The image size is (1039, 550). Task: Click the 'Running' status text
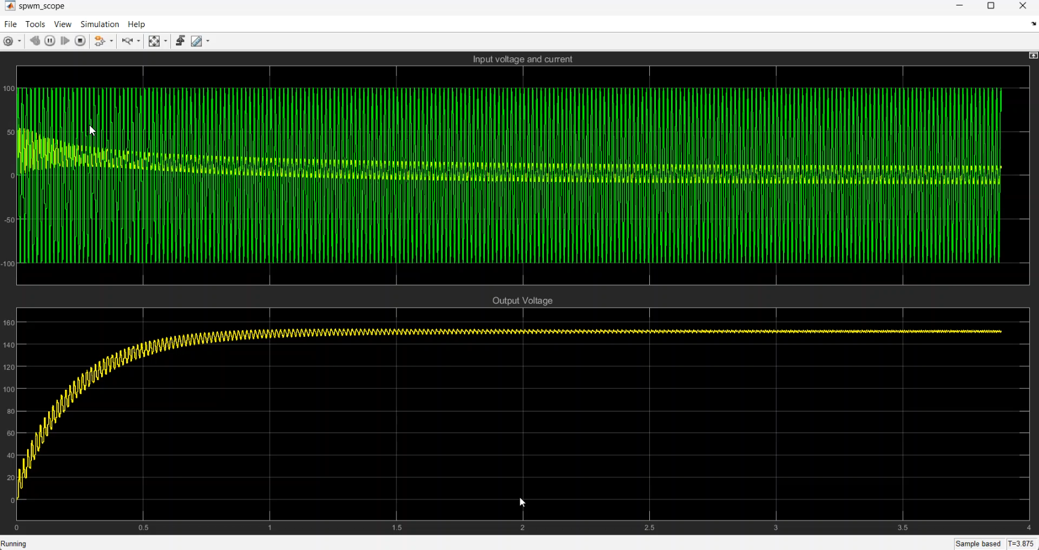(14, 544)
